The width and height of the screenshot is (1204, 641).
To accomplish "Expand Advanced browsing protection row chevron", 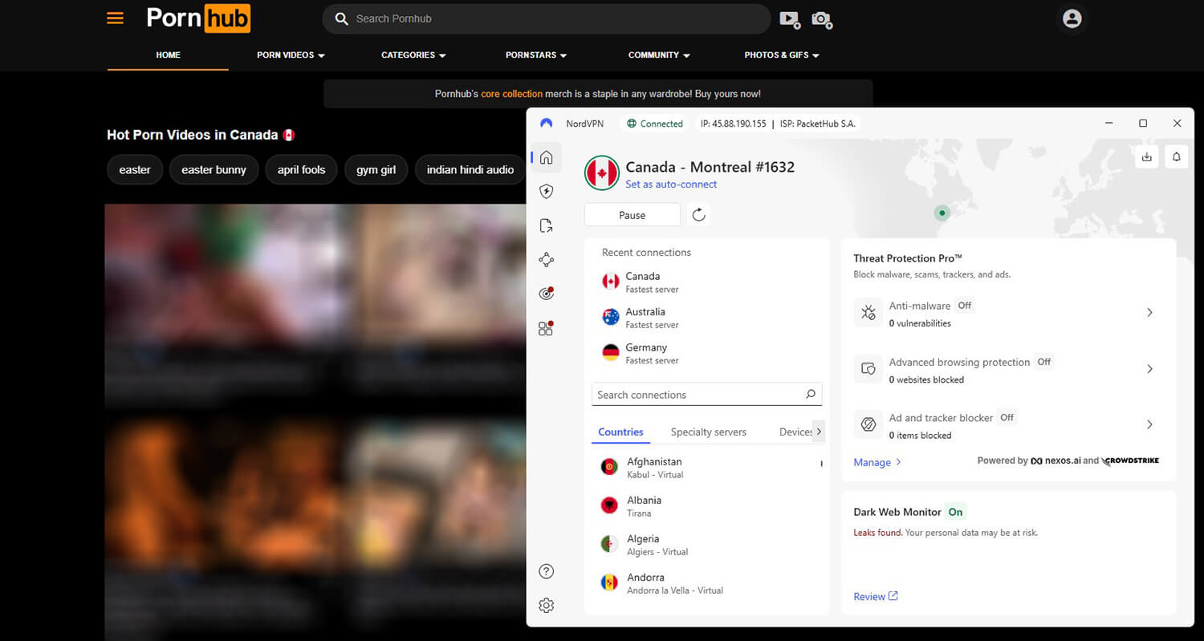I will click(1149, 369).
